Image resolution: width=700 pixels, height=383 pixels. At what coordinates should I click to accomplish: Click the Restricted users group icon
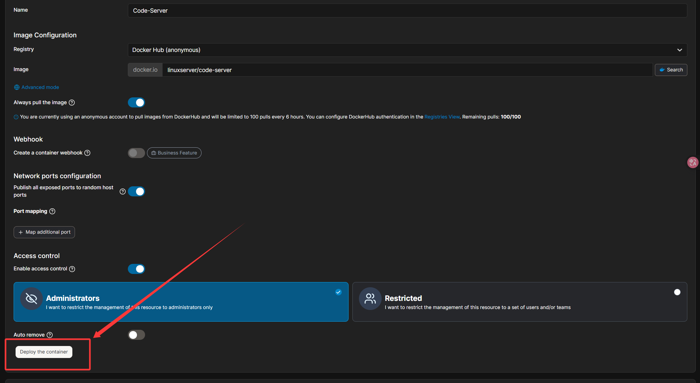click(x=370, y=299)
